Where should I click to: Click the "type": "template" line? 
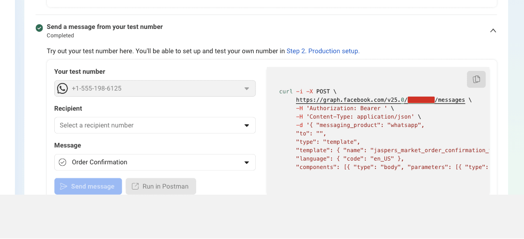(328, 141)
